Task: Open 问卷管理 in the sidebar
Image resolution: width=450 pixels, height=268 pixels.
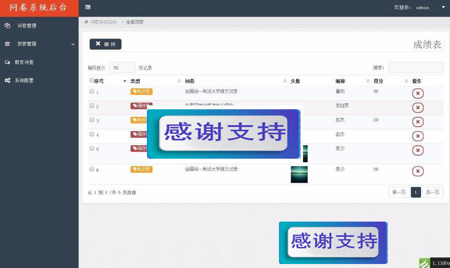Action: [26, 25]
